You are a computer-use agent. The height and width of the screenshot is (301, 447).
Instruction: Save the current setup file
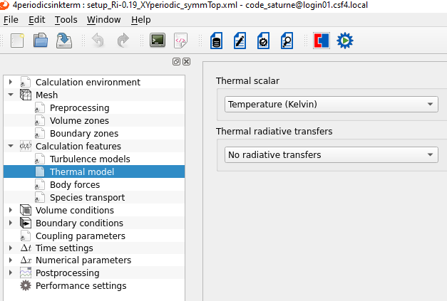(x=64, y=41)
